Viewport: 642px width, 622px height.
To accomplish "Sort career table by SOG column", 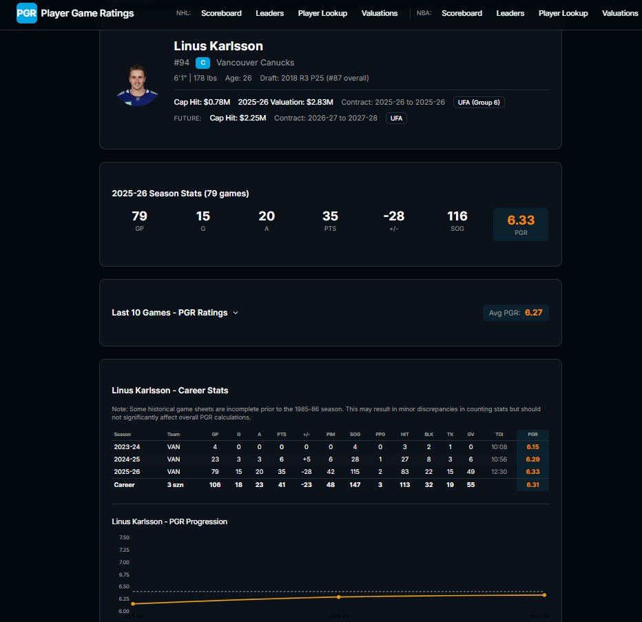I will click(355, 435).
